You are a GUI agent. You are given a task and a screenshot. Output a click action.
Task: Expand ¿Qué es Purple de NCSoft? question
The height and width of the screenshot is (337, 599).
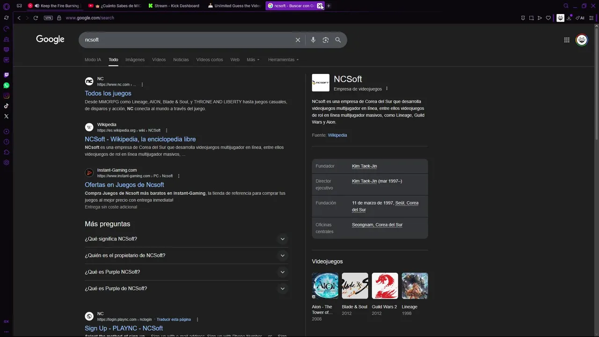coord(186,288)
